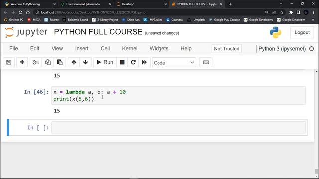Go back in browser history
This screenshot has width=319, height=179.
[x=5, y=12]
